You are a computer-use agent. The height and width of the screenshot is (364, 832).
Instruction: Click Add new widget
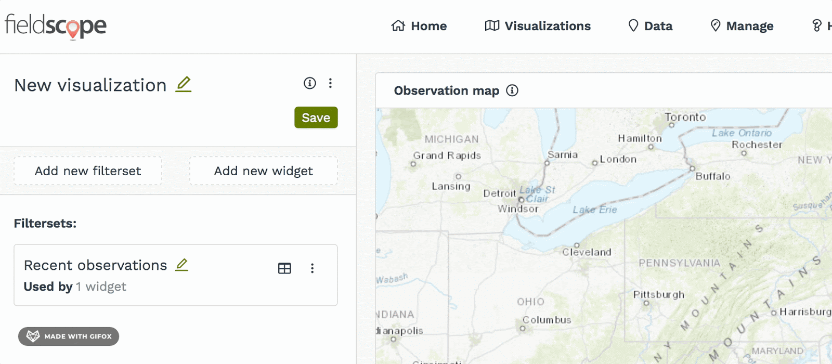pos(263,171)
